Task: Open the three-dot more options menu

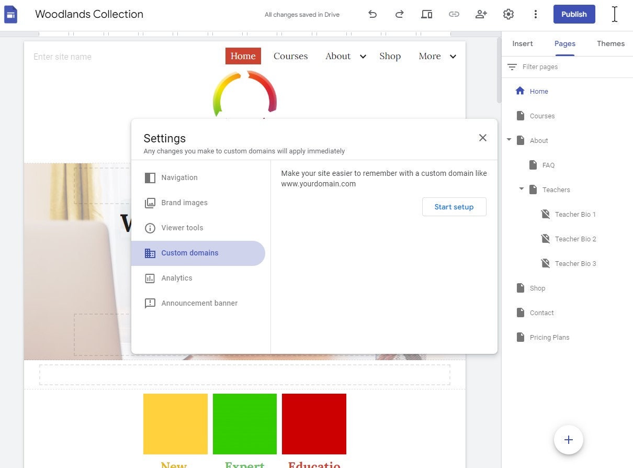Action: pyautogui.click(x=535, y=14)
